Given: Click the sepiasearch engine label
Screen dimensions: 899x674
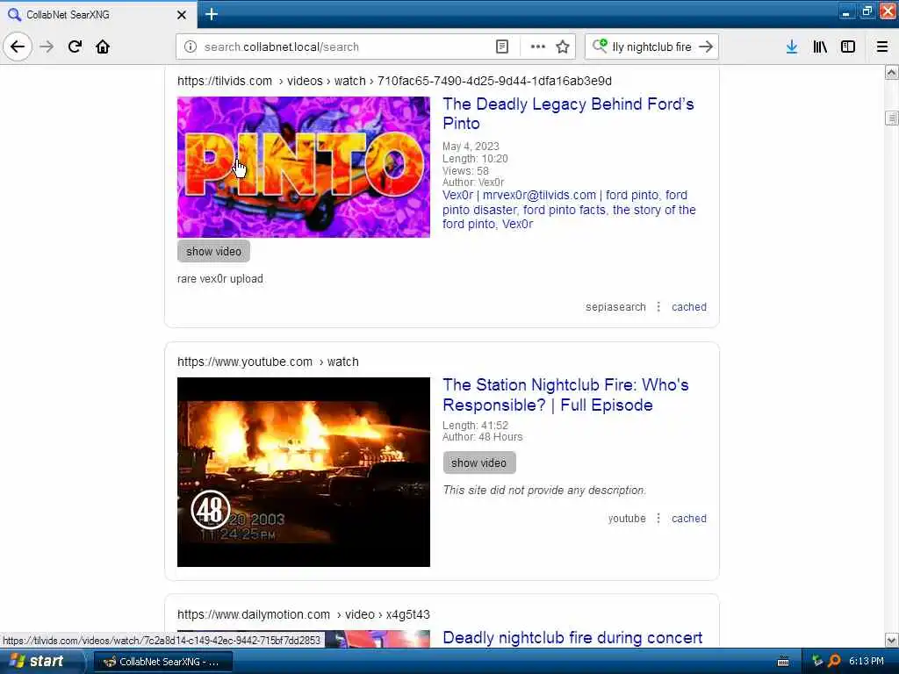Looking at the screenshot, I should point(615,306).
